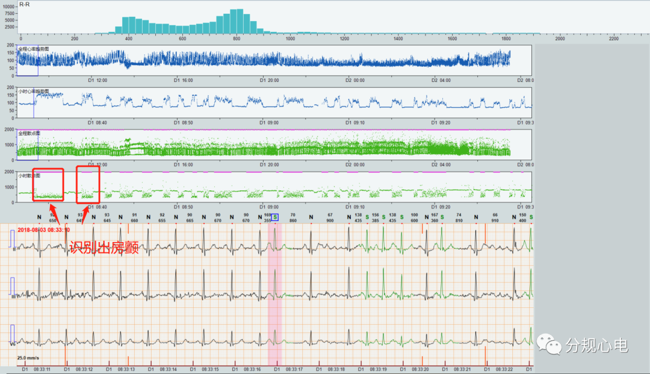The image size is (650, 374).
Task: Click the 169 355 interval value
Action: [x=267, y=217]
